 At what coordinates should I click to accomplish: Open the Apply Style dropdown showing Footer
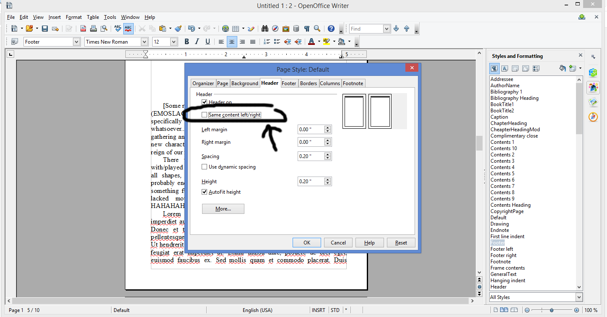(76, 42)
